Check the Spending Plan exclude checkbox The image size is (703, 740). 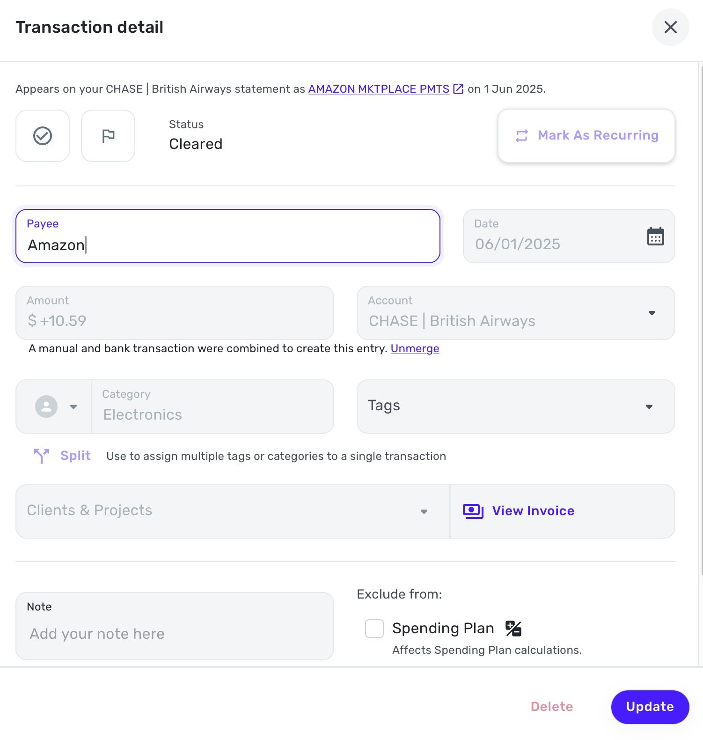374,629
